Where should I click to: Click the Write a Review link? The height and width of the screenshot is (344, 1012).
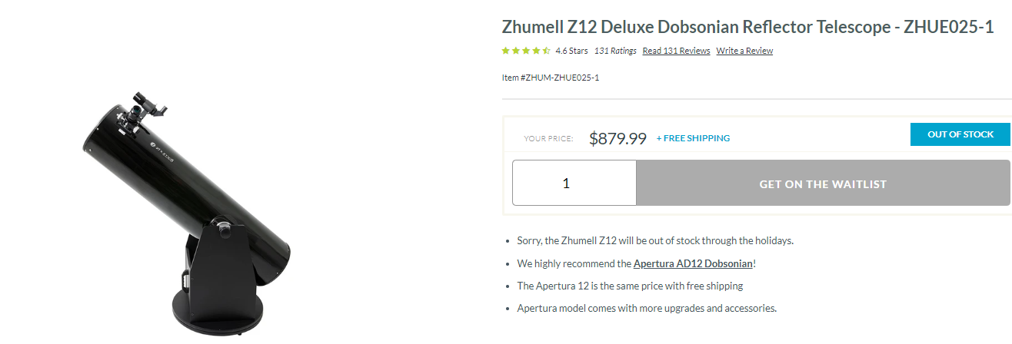coord(744,51)
